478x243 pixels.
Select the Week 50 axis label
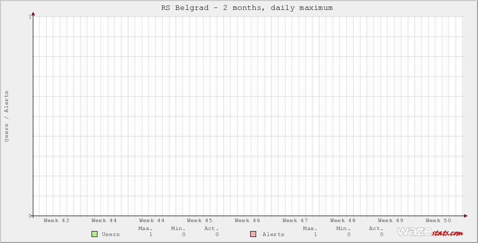click(438, 221)
